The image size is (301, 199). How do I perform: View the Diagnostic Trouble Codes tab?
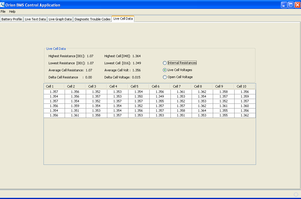coord(92,19)
